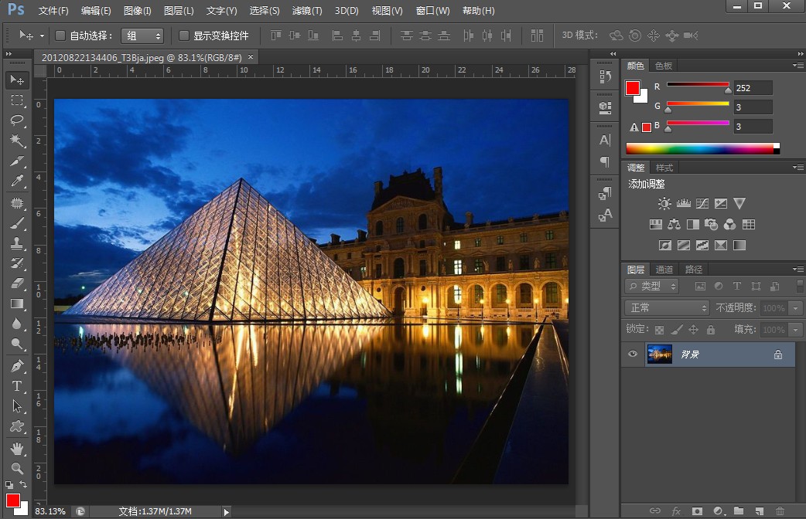The height and width of the screenshot is (519, 806).
Task: Tick the 显示变换控件 checkbox
Action: coord(183,36)
